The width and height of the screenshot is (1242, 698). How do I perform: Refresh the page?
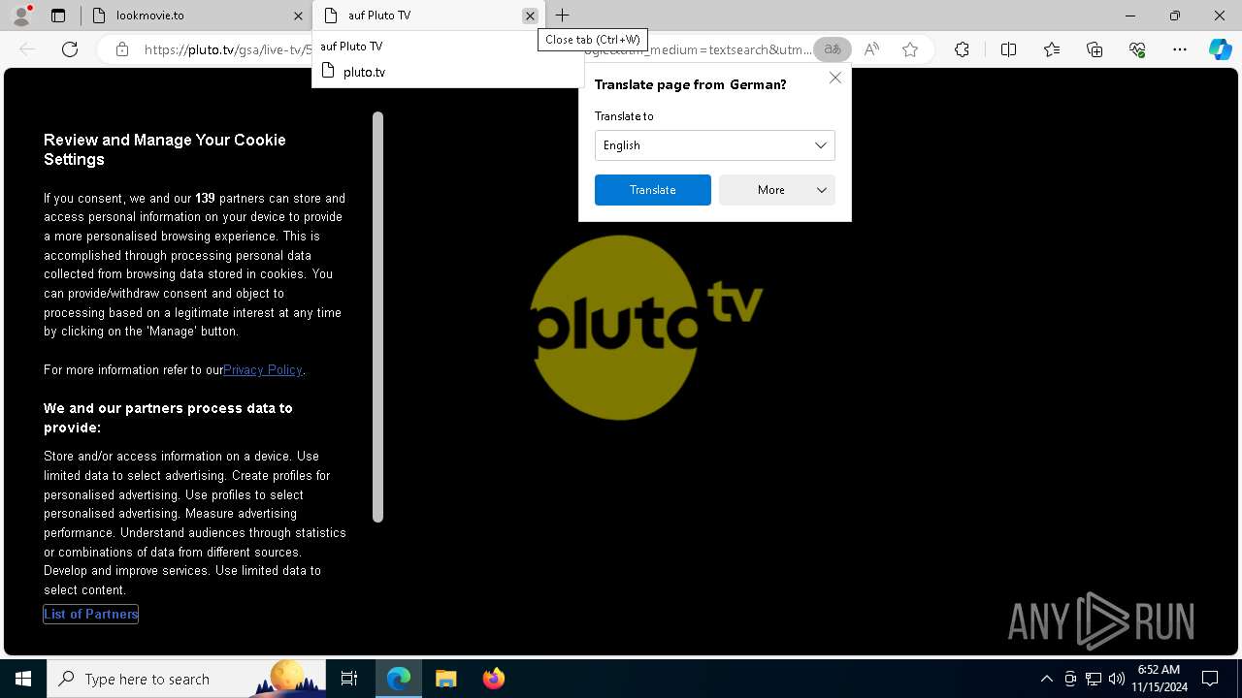coord(70,49)
